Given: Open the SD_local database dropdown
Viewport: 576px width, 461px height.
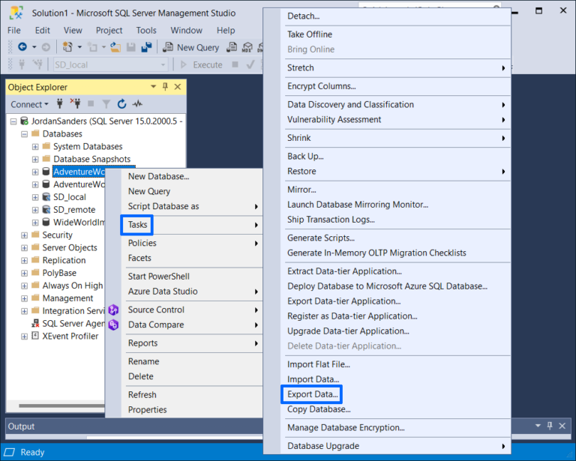Looking at the screenshot, I should (x=162, y=65).
